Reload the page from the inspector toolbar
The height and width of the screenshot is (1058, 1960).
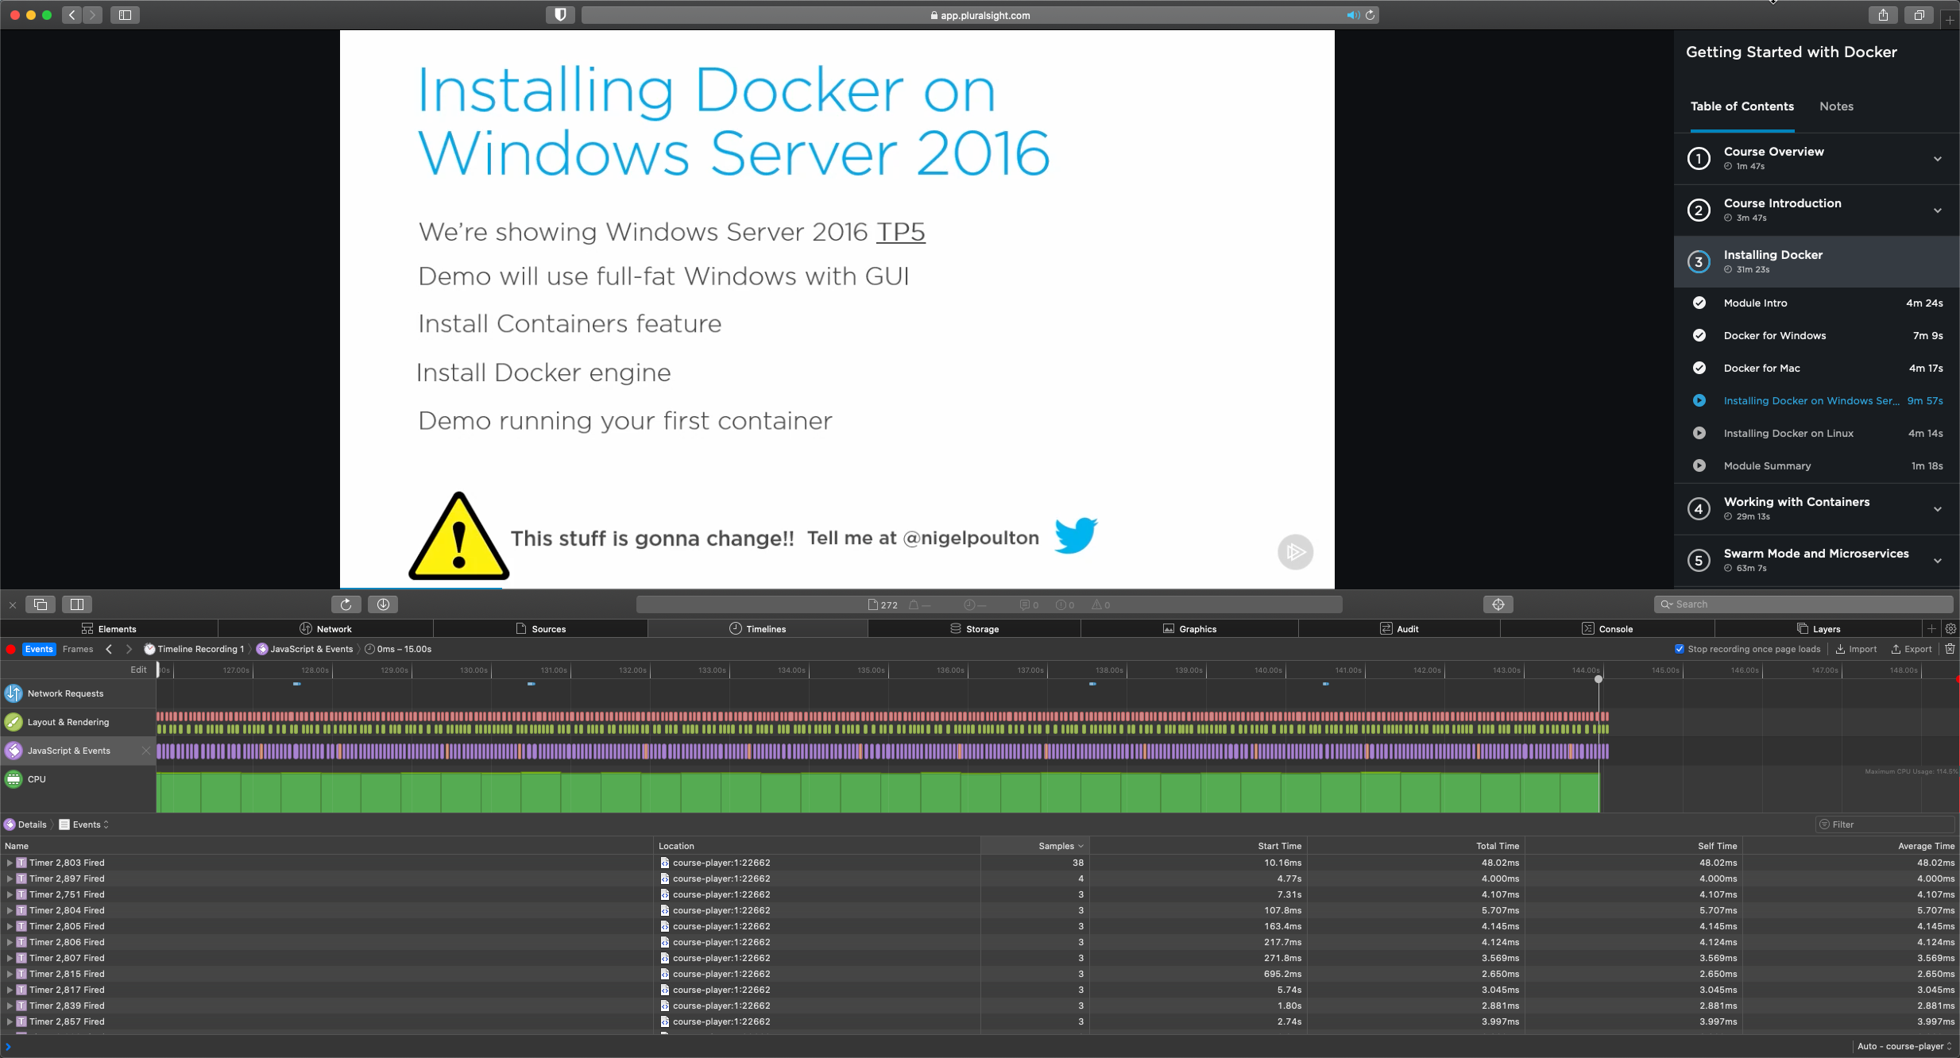point(346,604)
